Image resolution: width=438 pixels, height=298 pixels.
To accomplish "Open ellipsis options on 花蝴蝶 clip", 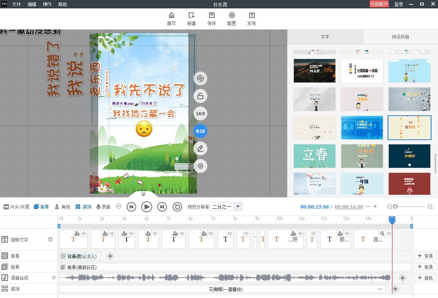I will point(380,289).
